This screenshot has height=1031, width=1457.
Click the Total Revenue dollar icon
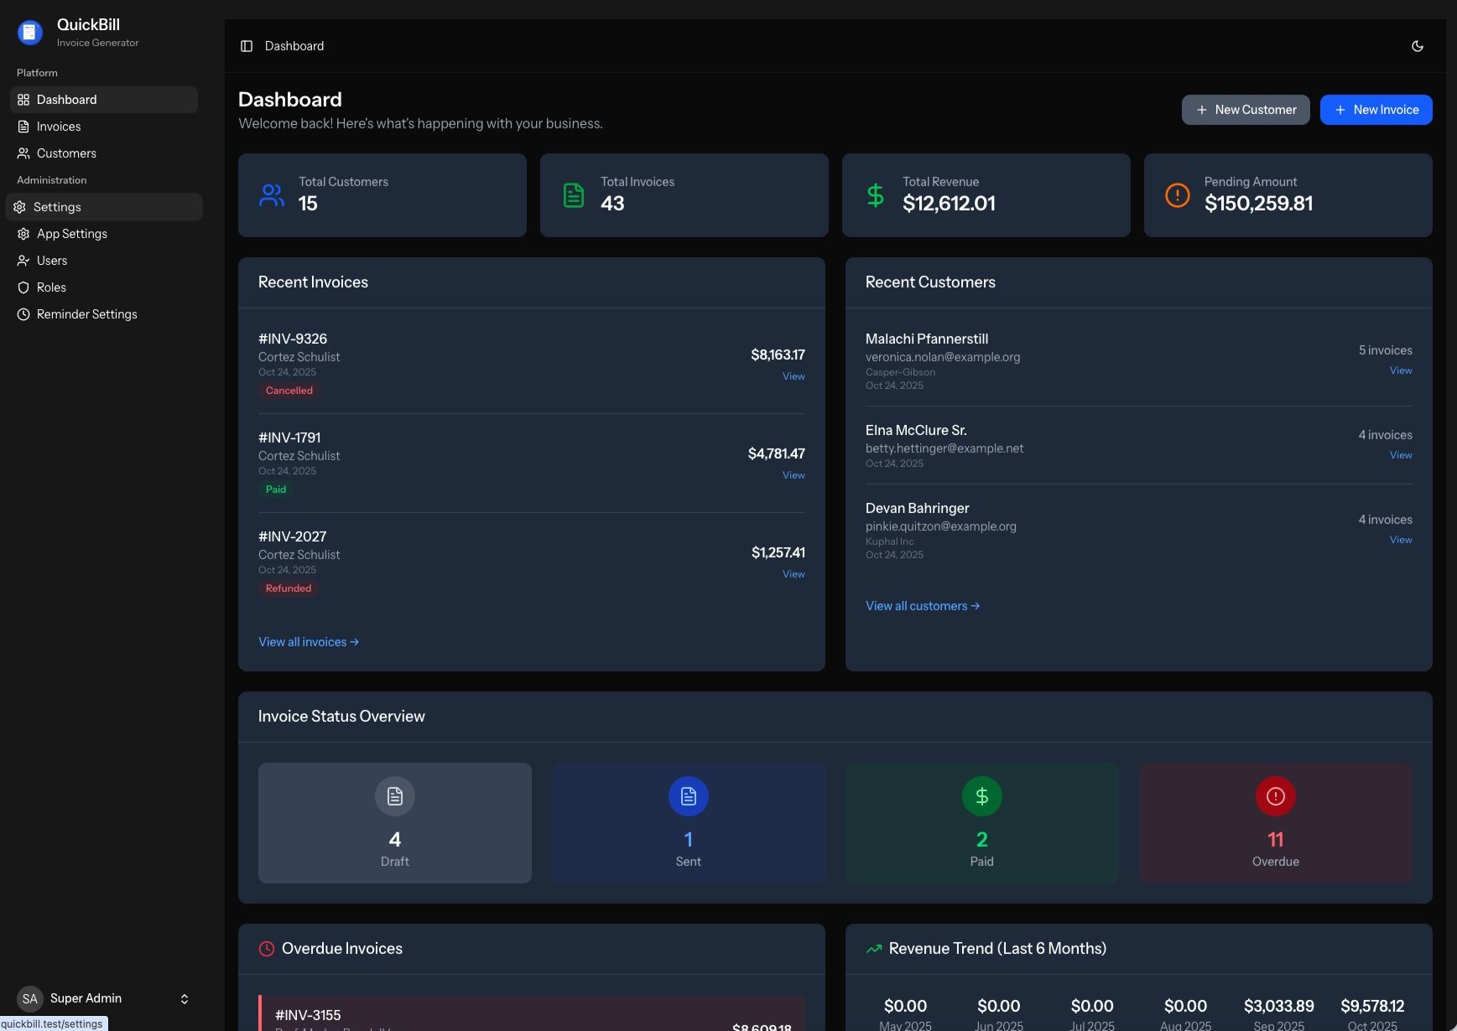pos(875,195)
